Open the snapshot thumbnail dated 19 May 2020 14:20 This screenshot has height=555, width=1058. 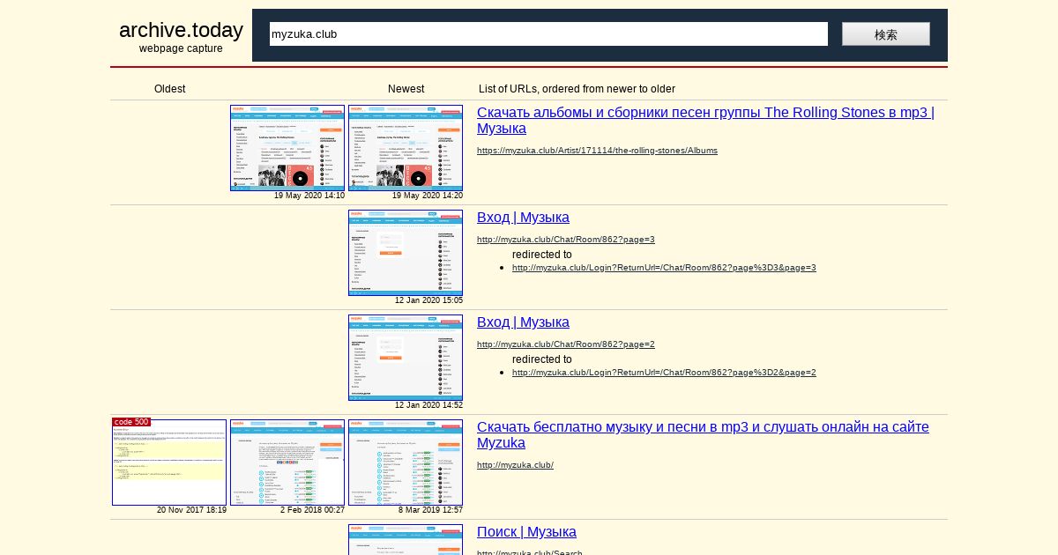(x=406, y=148)
